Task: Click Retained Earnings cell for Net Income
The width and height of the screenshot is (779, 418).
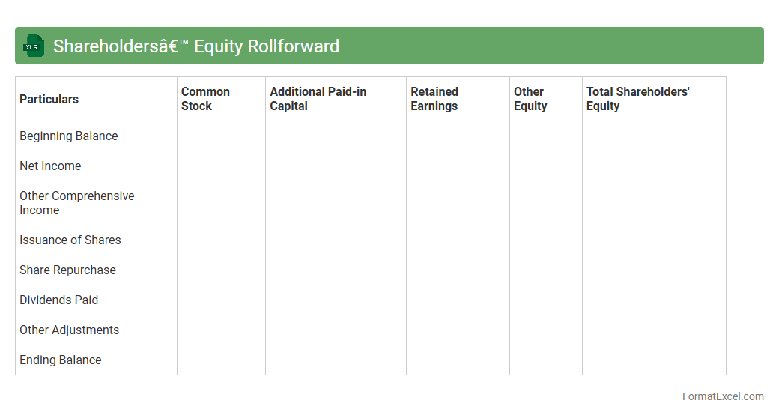Action: tap(458, 166)
